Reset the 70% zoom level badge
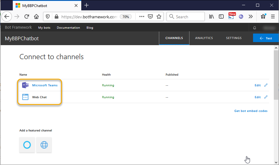 126,17
